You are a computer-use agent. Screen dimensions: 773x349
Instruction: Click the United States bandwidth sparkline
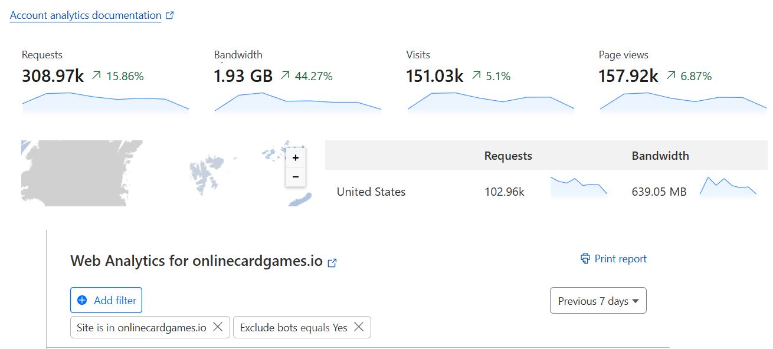pyautogui.click(x=728, y=187)
